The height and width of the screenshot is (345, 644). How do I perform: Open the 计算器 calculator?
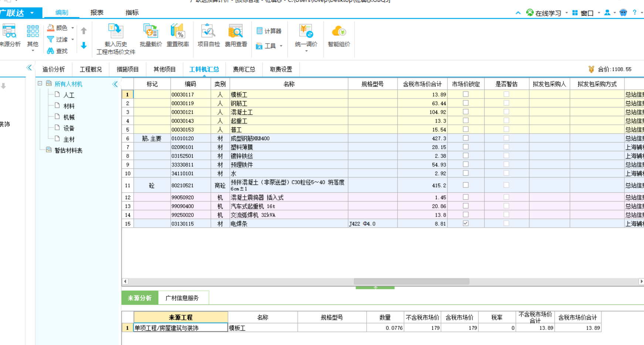pyautogui.click(x=260, y=31)
